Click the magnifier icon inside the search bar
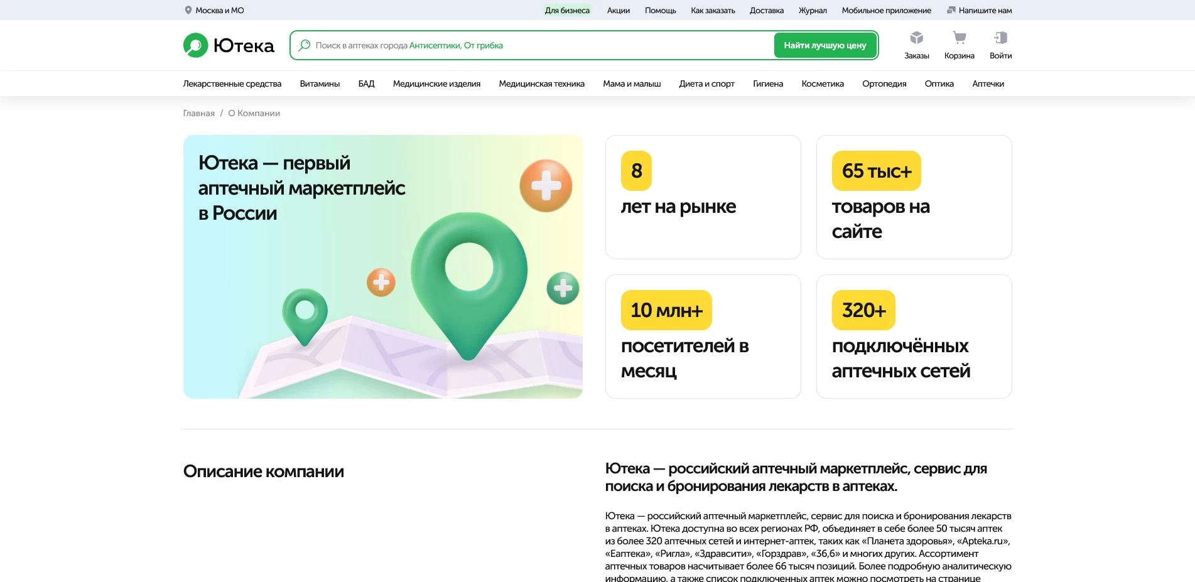The height and width of the screenshot is (582, 1195). click(x=305, y=45)
